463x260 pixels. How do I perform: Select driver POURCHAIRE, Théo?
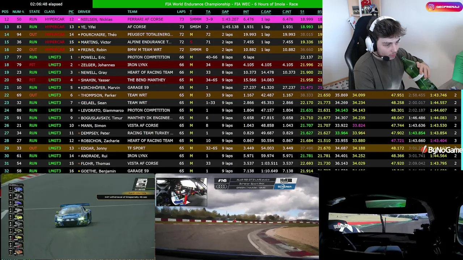click(99, 35)
